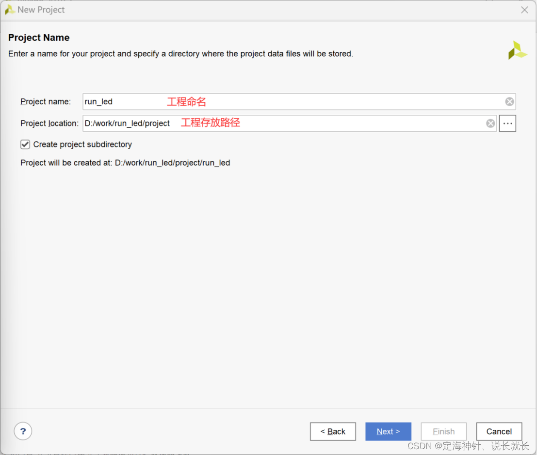Proceed with the Next button
This screenshot has height=455, width=537.
coord(389,431)
